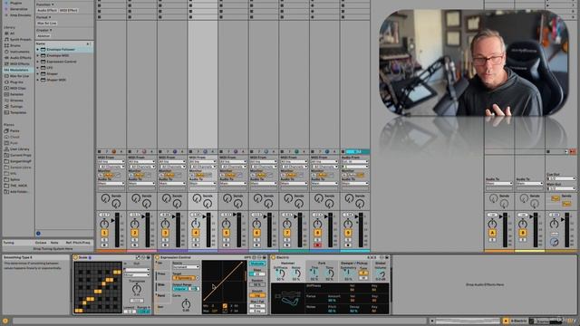Click the Drop Audio Effects Here area
Image resolution: width=580 pixels, height=326 pixels.
[x=485, y=285]
